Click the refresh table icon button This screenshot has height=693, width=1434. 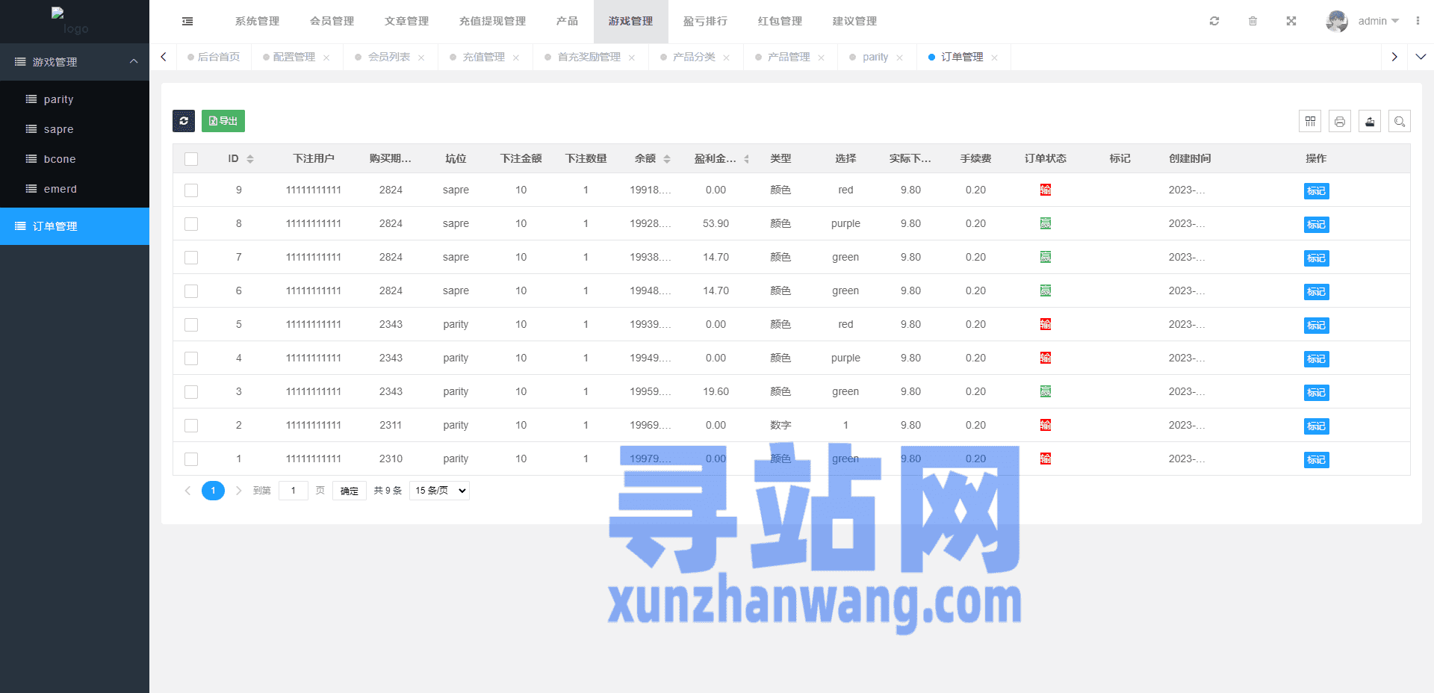click(x=184, y=121)
